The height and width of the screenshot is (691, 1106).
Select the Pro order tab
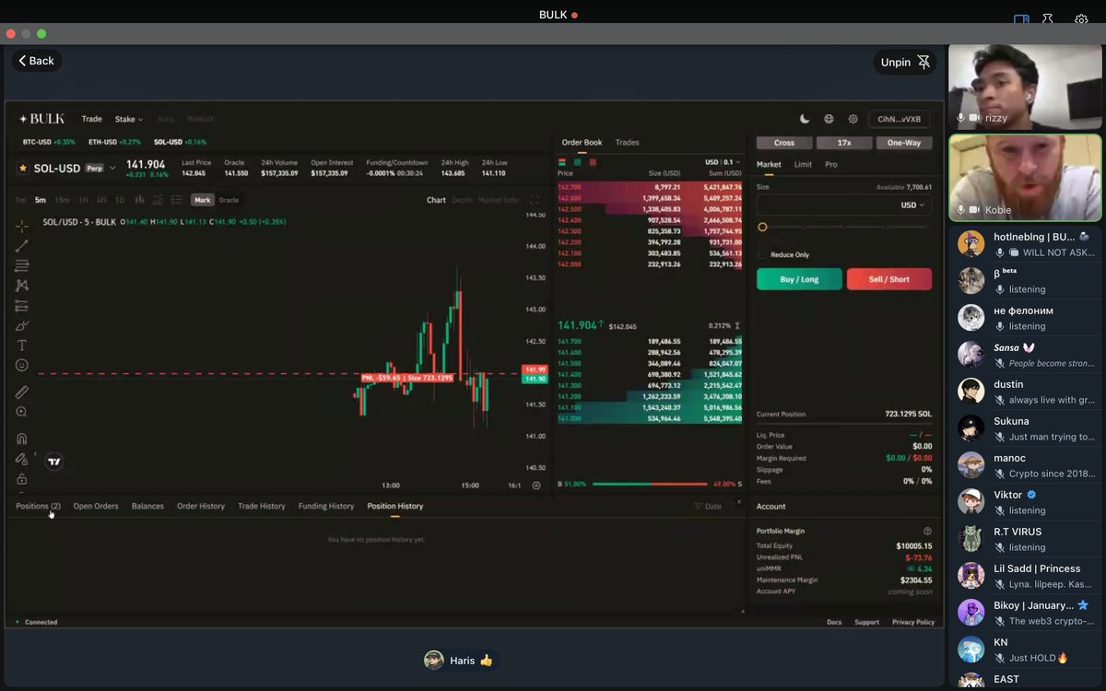pyautogui.click(x=831, y=164)
